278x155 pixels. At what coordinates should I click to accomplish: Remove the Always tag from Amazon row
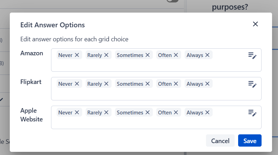coord(207,55)
